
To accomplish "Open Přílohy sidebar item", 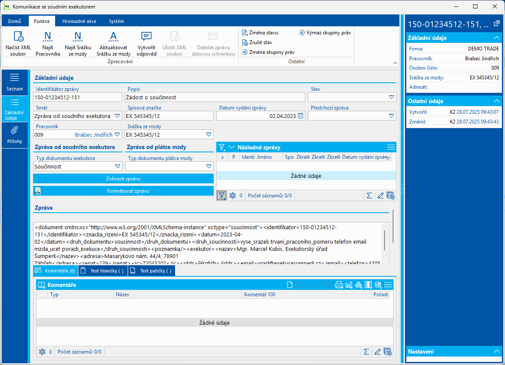I will point(14,135).
